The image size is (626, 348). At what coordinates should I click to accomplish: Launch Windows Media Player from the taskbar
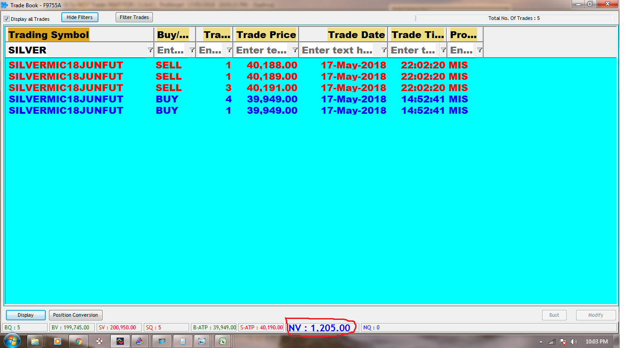[58, 341]
